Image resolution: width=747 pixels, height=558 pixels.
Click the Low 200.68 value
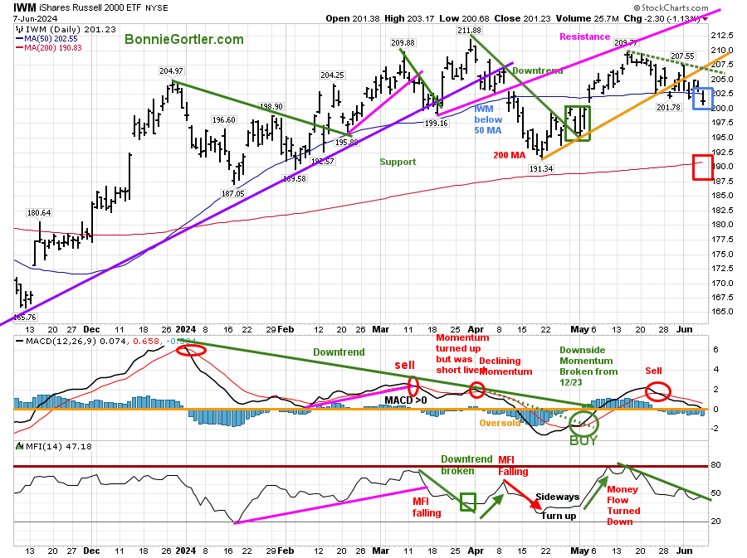click(x=464, y=18)
